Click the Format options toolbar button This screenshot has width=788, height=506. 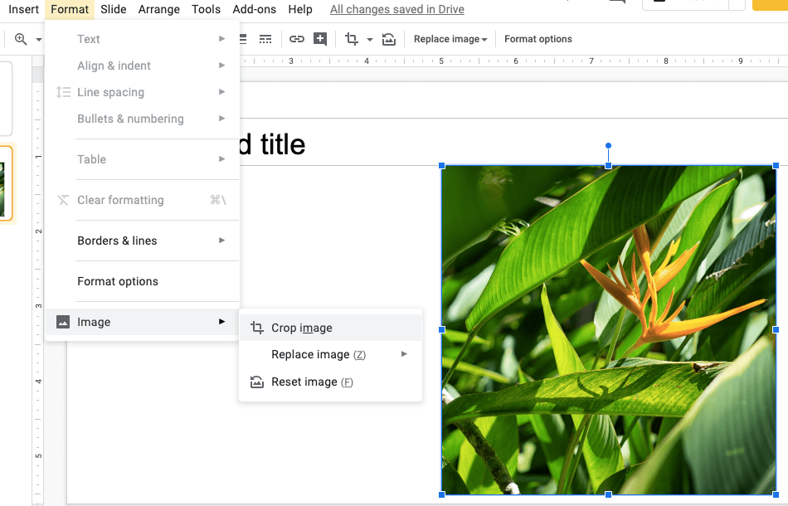point(538,39)
